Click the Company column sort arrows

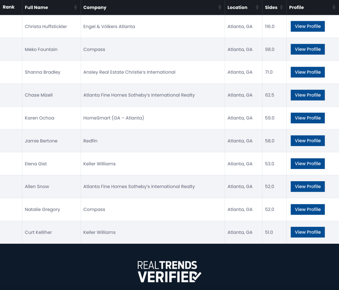[220, 8]
